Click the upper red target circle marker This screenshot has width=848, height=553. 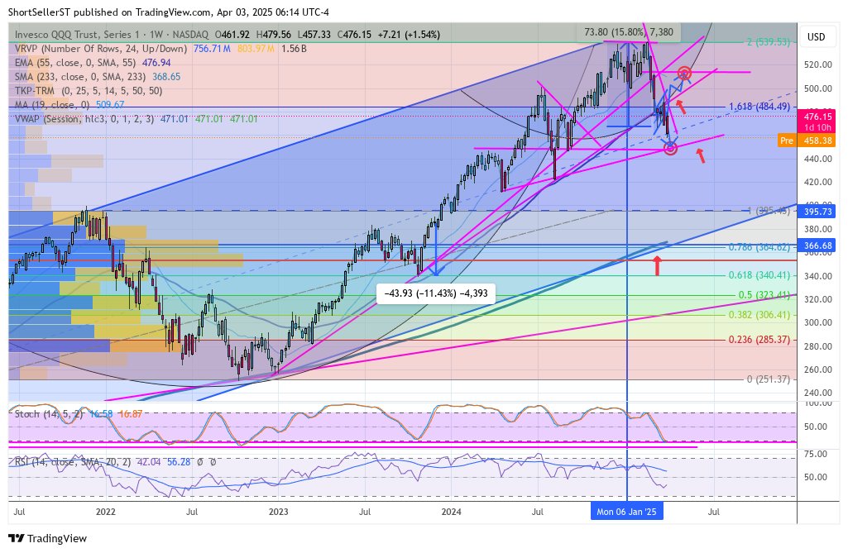(x=685, y=73)
